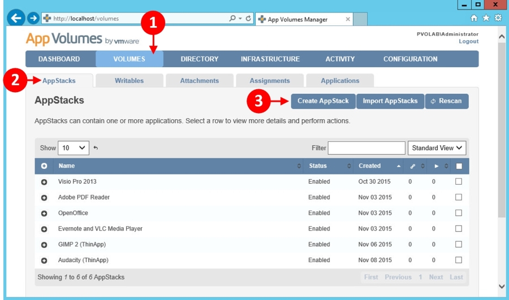Viewport: 509px width, 300px height.
Task: Switch to the Applications tab
Action: [x=340, y=81]
